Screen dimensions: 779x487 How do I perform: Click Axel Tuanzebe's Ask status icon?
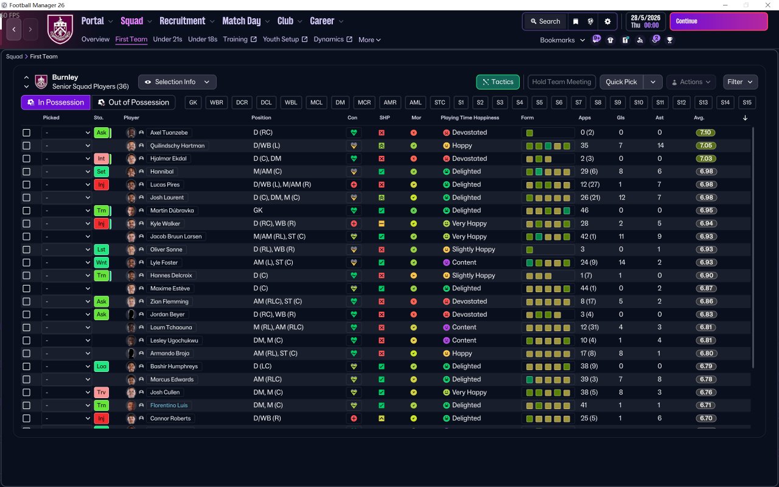(102, 133)
